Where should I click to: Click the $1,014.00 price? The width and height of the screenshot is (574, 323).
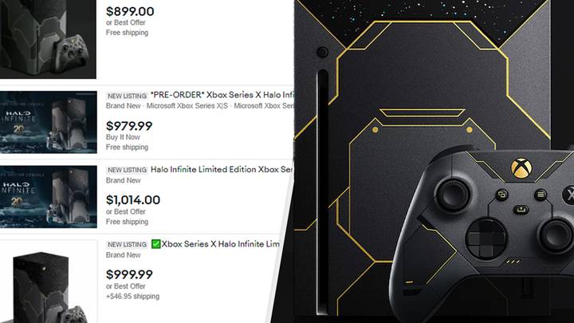(133, 199)
